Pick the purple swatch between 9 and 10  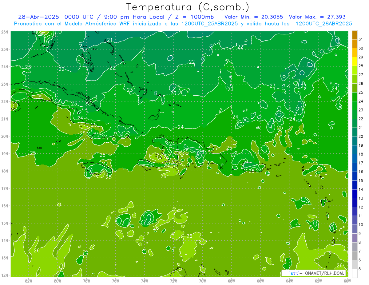(355, 229)
